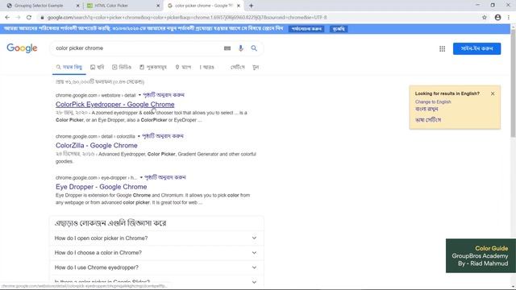Click the keep Bangla link in yellow box
This screenshot has height=290, width=516.
pos(427,109)
